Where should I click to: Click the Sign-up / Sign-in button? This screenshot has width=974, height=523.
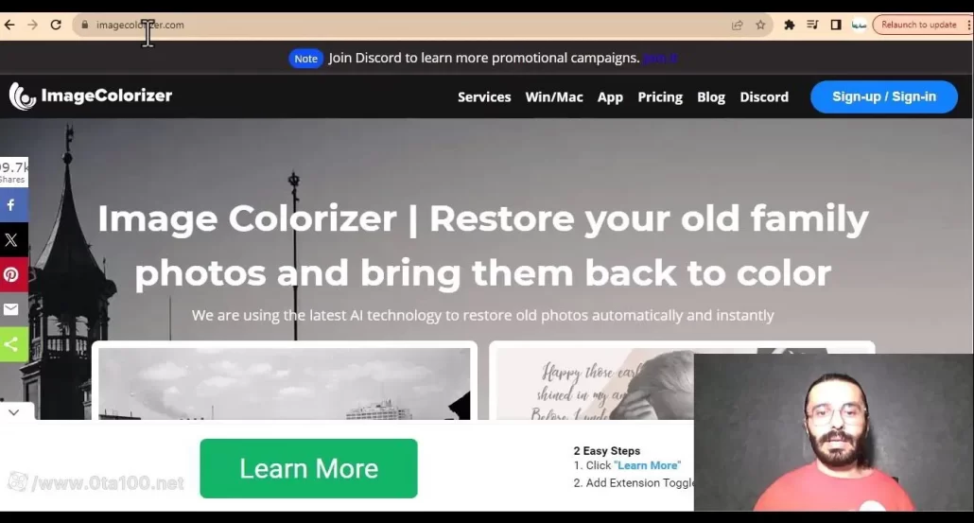coord(883,96)
